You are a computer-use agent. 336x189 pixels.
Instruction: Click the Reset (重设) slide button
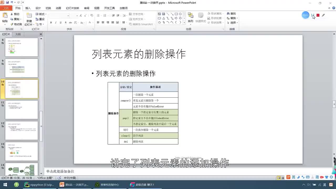[x=40, y=19]
